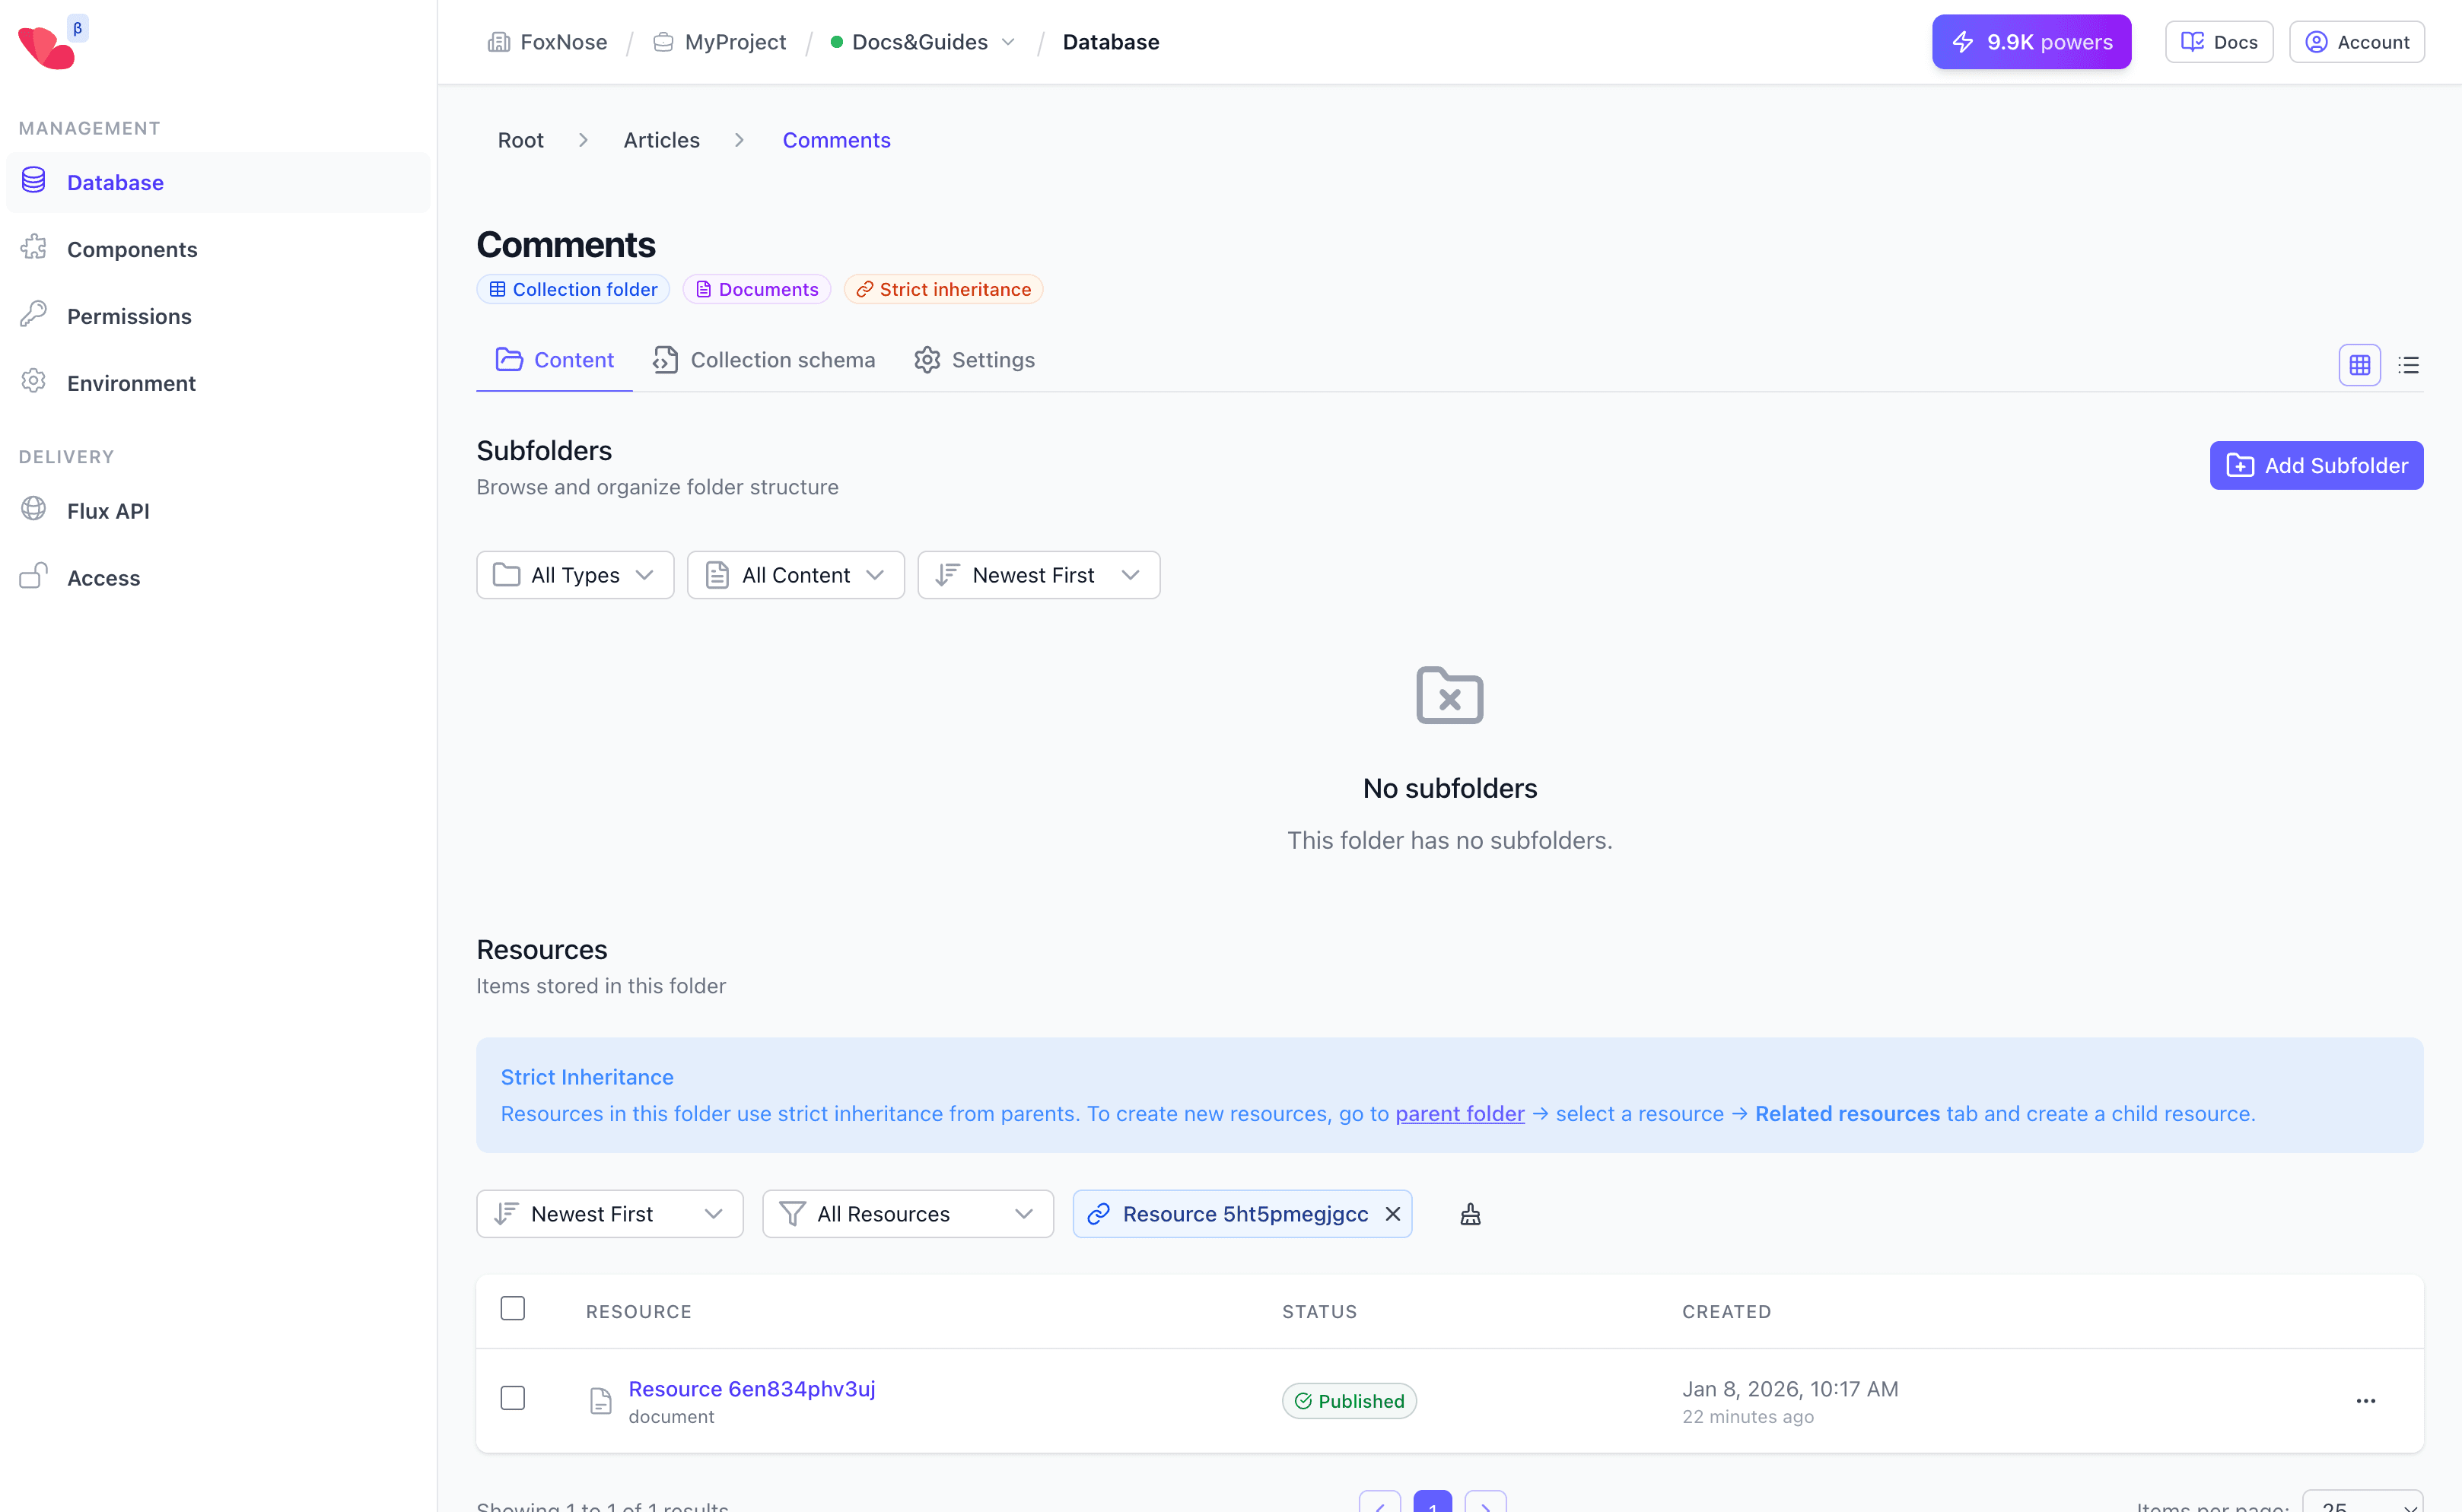The width and height of the screenshot is (2462, 1512).
Task: Check the select-all checkbox in the table header
Action: point(512,1307)
